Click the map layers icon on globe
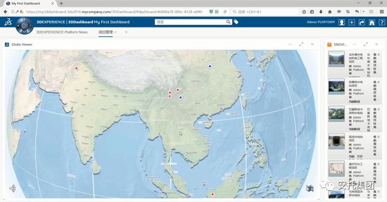This screenshot has width=387, height=202. 309,188
